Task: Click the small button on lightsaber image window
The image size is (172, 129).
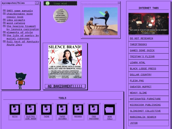Action: coord(119,3)
